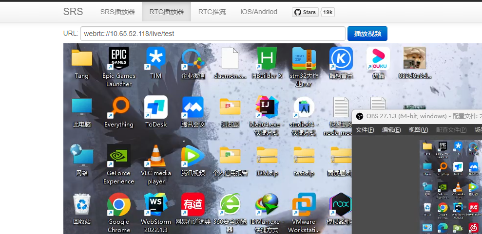Switch to the SRS播放器 tab
Viewport: 482px width, 234px height.
pyautogui.click(x=117, y=12)
